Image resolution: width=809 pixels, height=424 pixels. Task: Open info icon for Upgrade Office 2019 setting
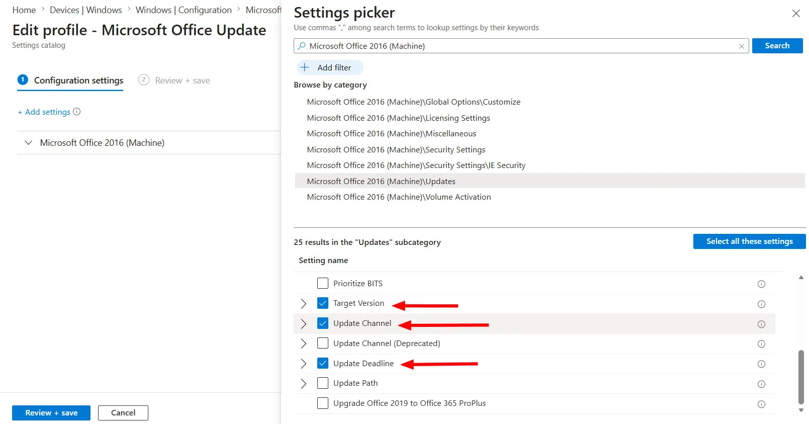(x=761, y=404)
